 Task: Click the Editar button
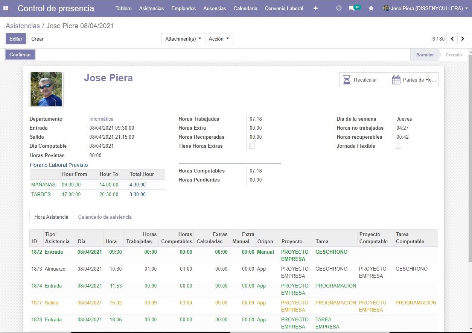click(x=16, y=39)
